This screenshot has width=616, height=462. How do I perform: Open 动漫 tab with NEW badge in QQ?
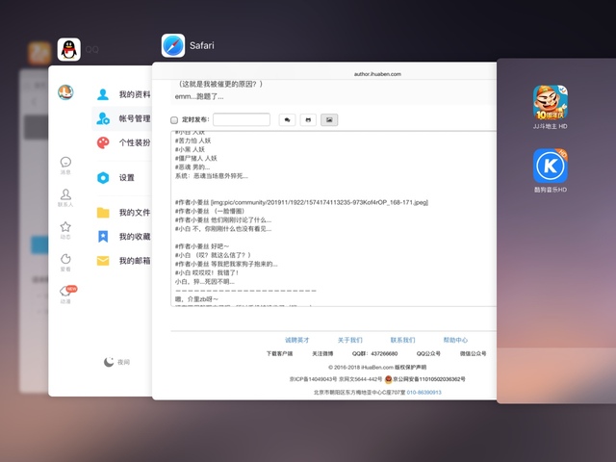pyautogui.click(x=67, y=295)
